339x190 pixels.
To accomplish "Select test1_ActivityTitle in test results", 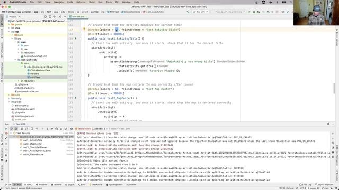I will coord(32,140).
